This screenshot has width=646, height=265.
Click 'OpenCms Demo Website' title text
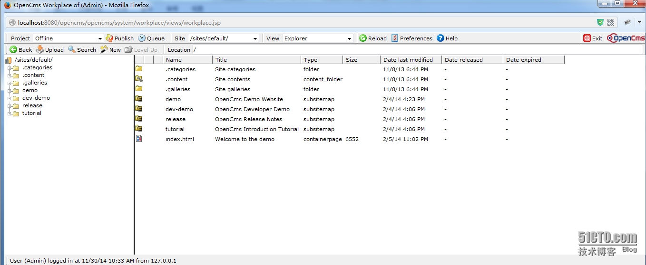(249, 99)
